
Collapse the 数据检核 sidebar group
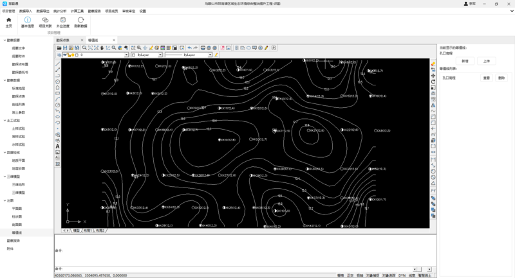(5, 153)
